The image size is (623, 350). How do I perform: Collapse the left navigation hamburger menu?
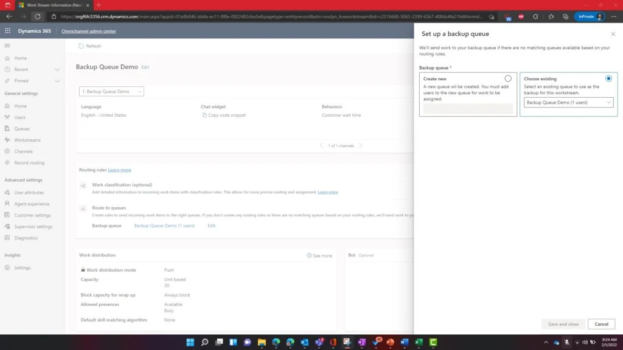click(7, 46)
